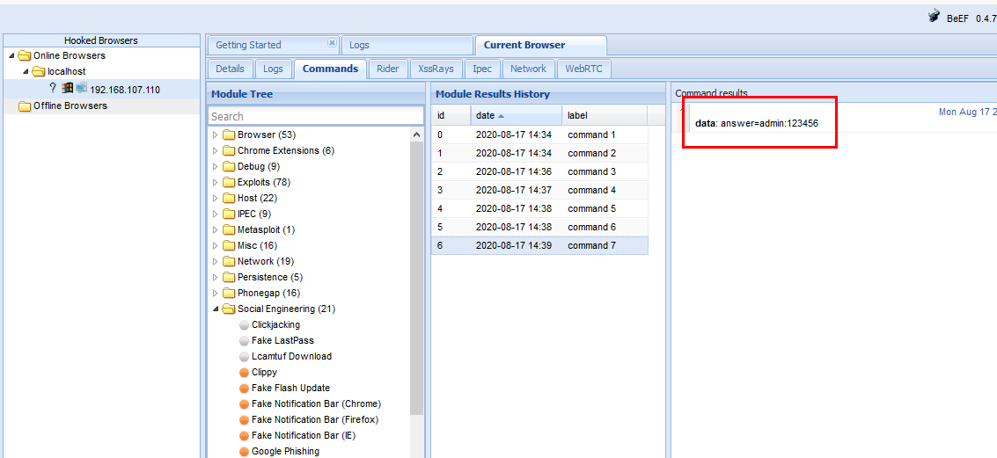This screenshot has height=458, width=997.
Task: Select the command 7 result row
Action: [539, 245]
